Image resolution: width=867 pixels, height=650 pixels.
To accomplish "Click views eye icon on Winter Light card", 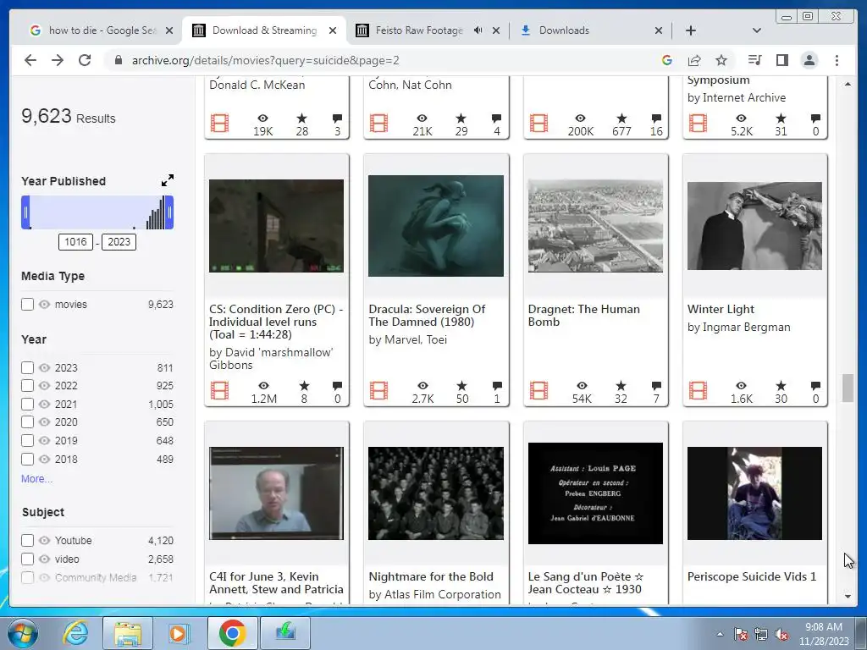I will tap(741, 385).
